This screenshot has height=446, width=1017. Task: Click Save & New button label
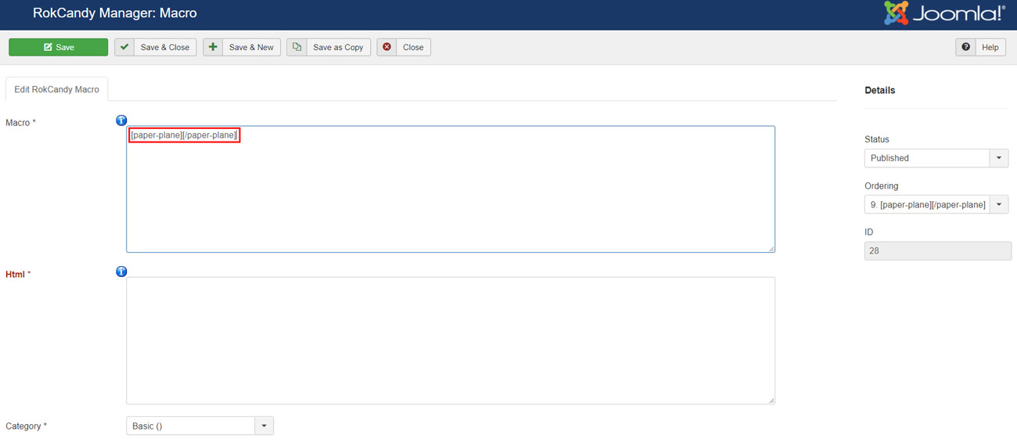click(251, 47)
